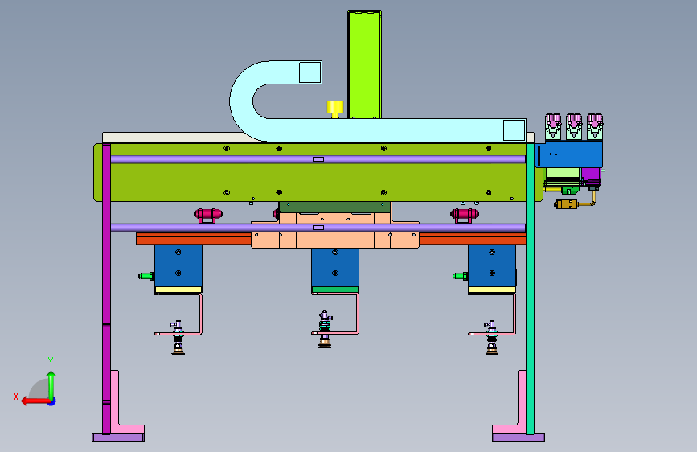Pick the left suction cup assembly
Screen dimensions: 697x452
178,337
